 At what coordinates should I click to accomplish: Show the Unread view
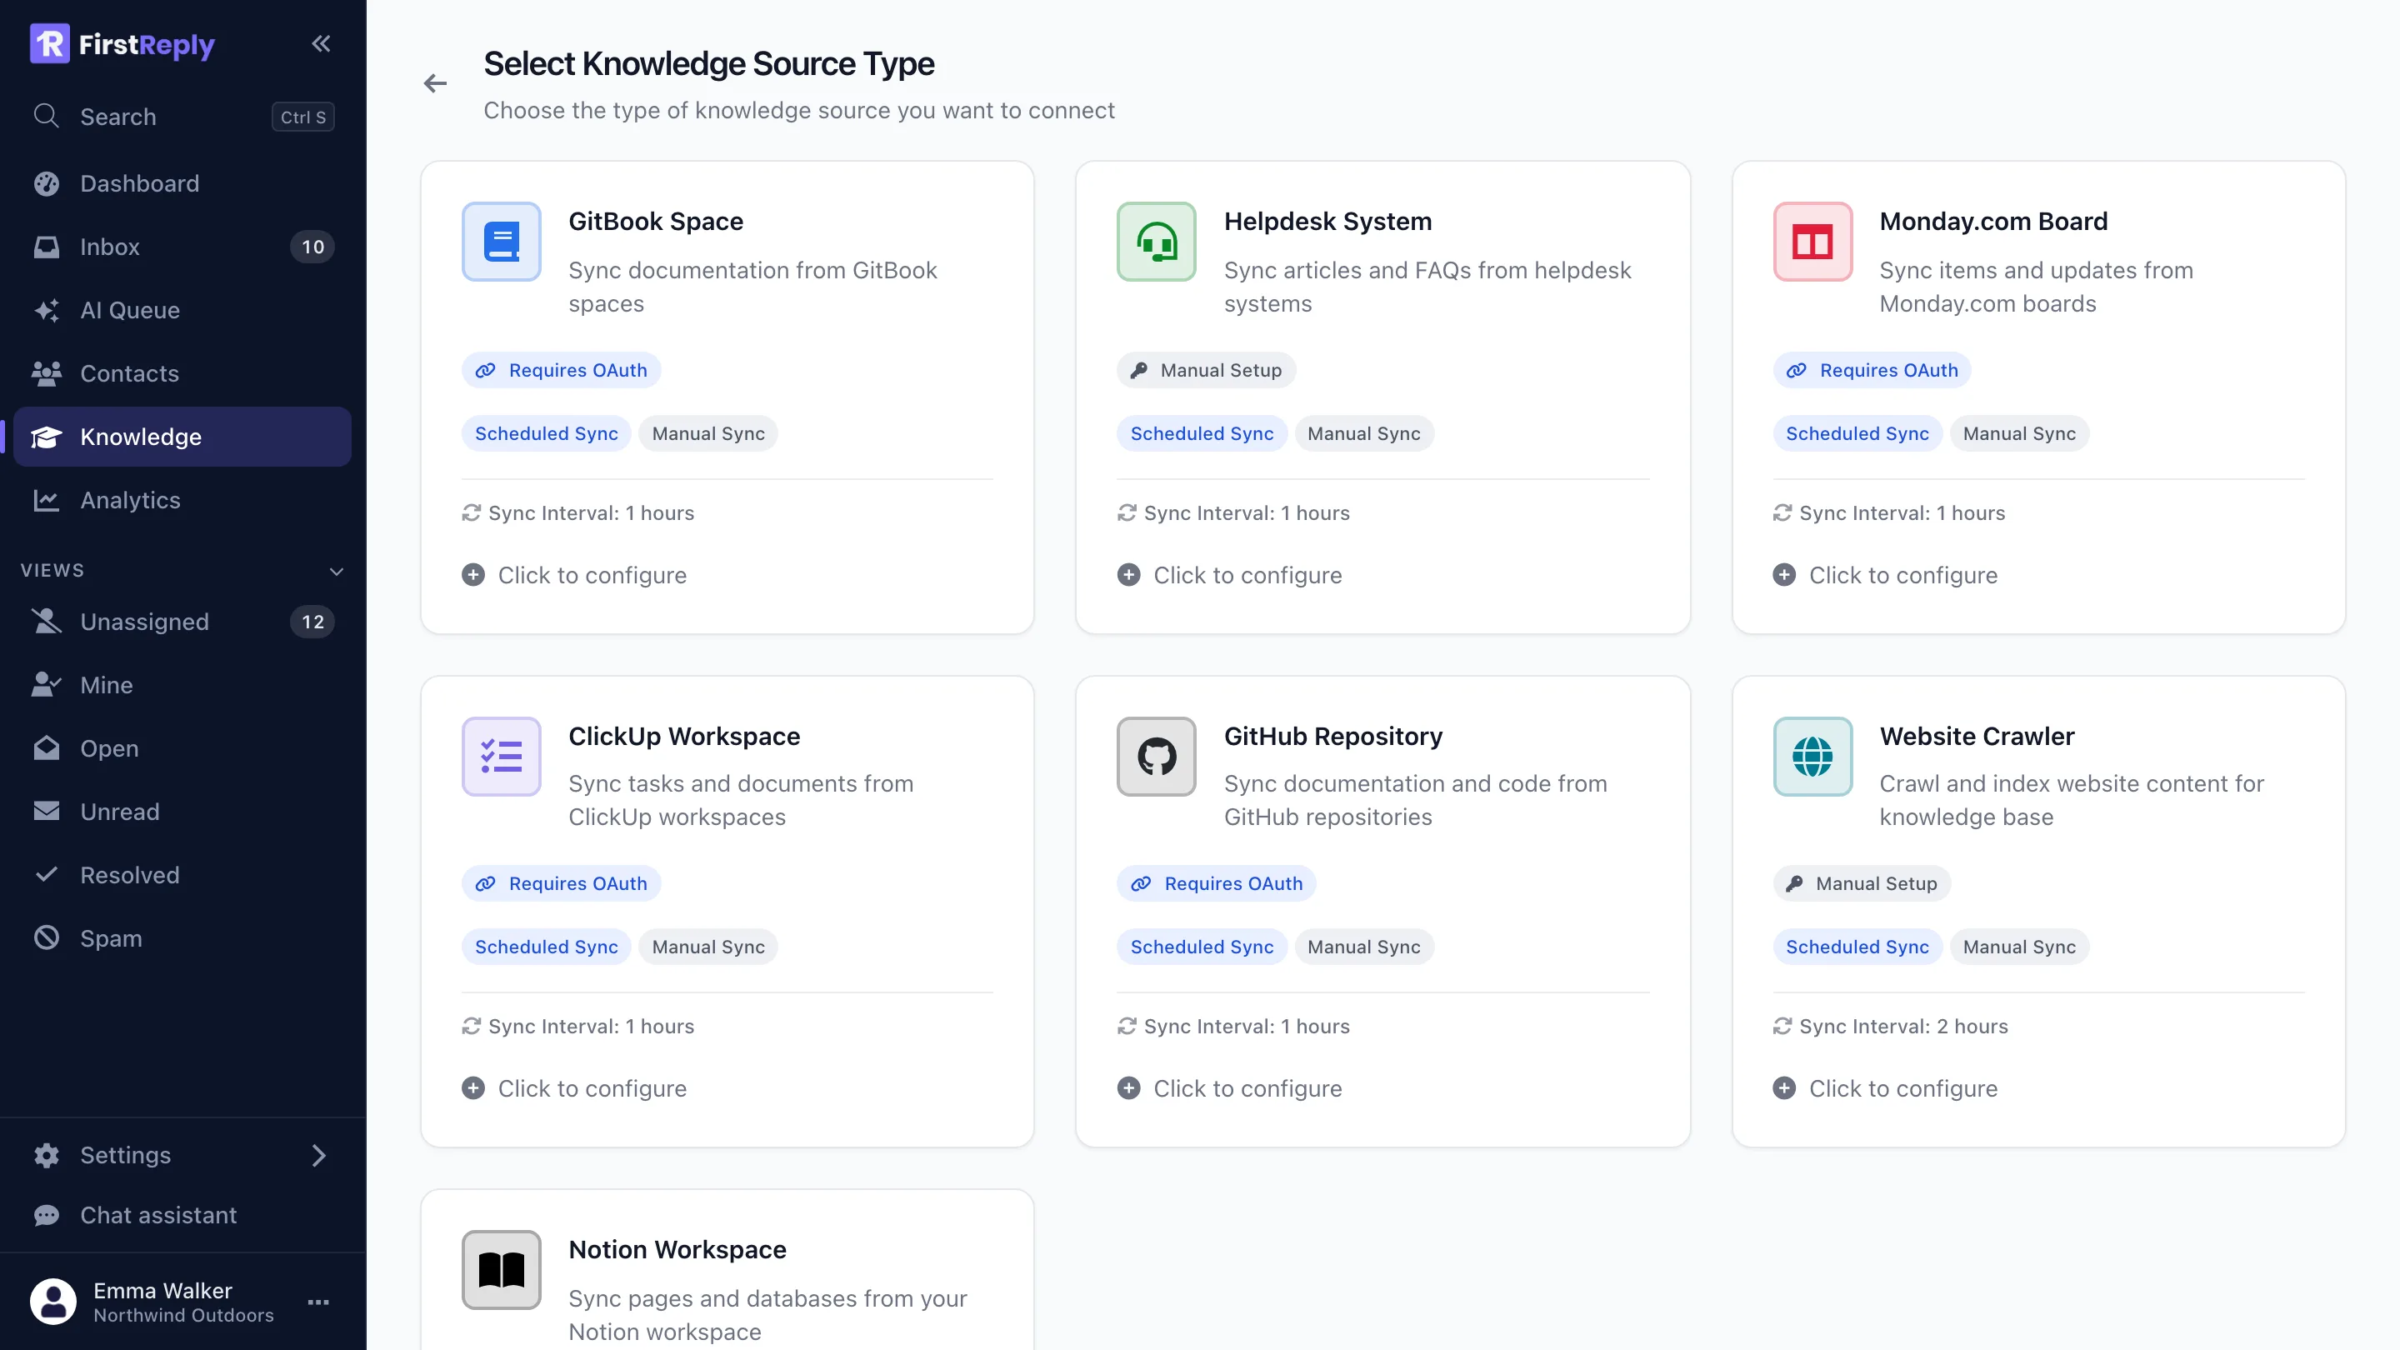[x=182, y=812]
